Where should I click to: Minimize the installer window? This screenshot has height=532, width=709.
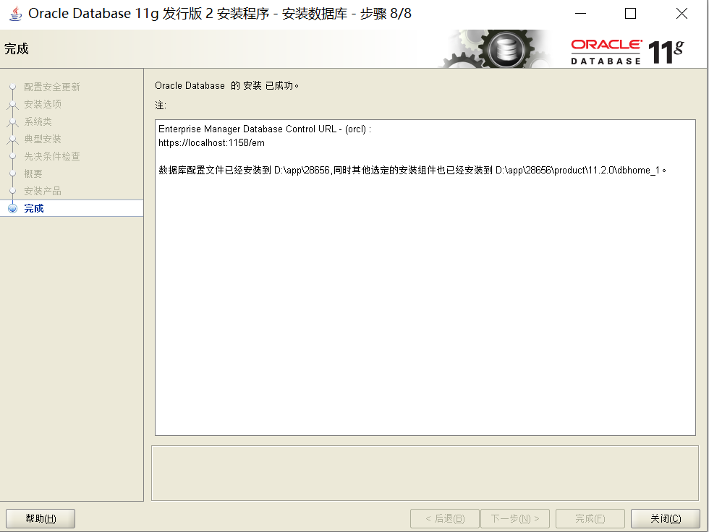click(580, 14)
